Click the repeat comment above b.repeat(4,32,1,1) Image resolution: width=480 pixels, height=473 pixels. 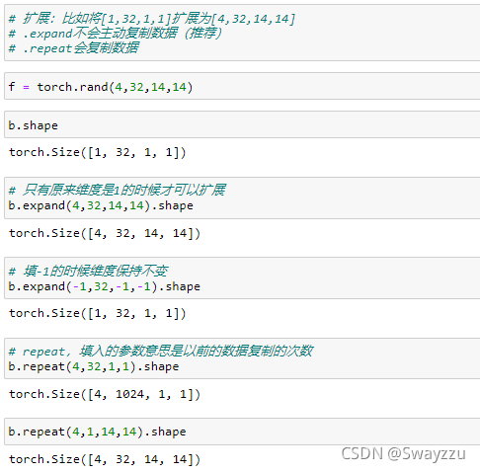coord(161,352)
